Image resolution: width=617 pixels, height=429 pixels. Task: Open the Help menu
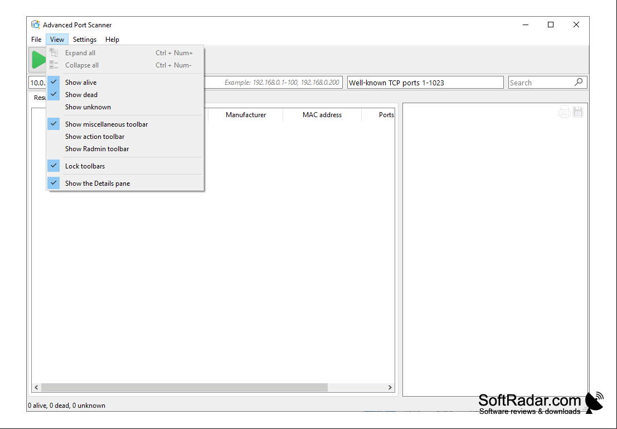click(112, 40)
